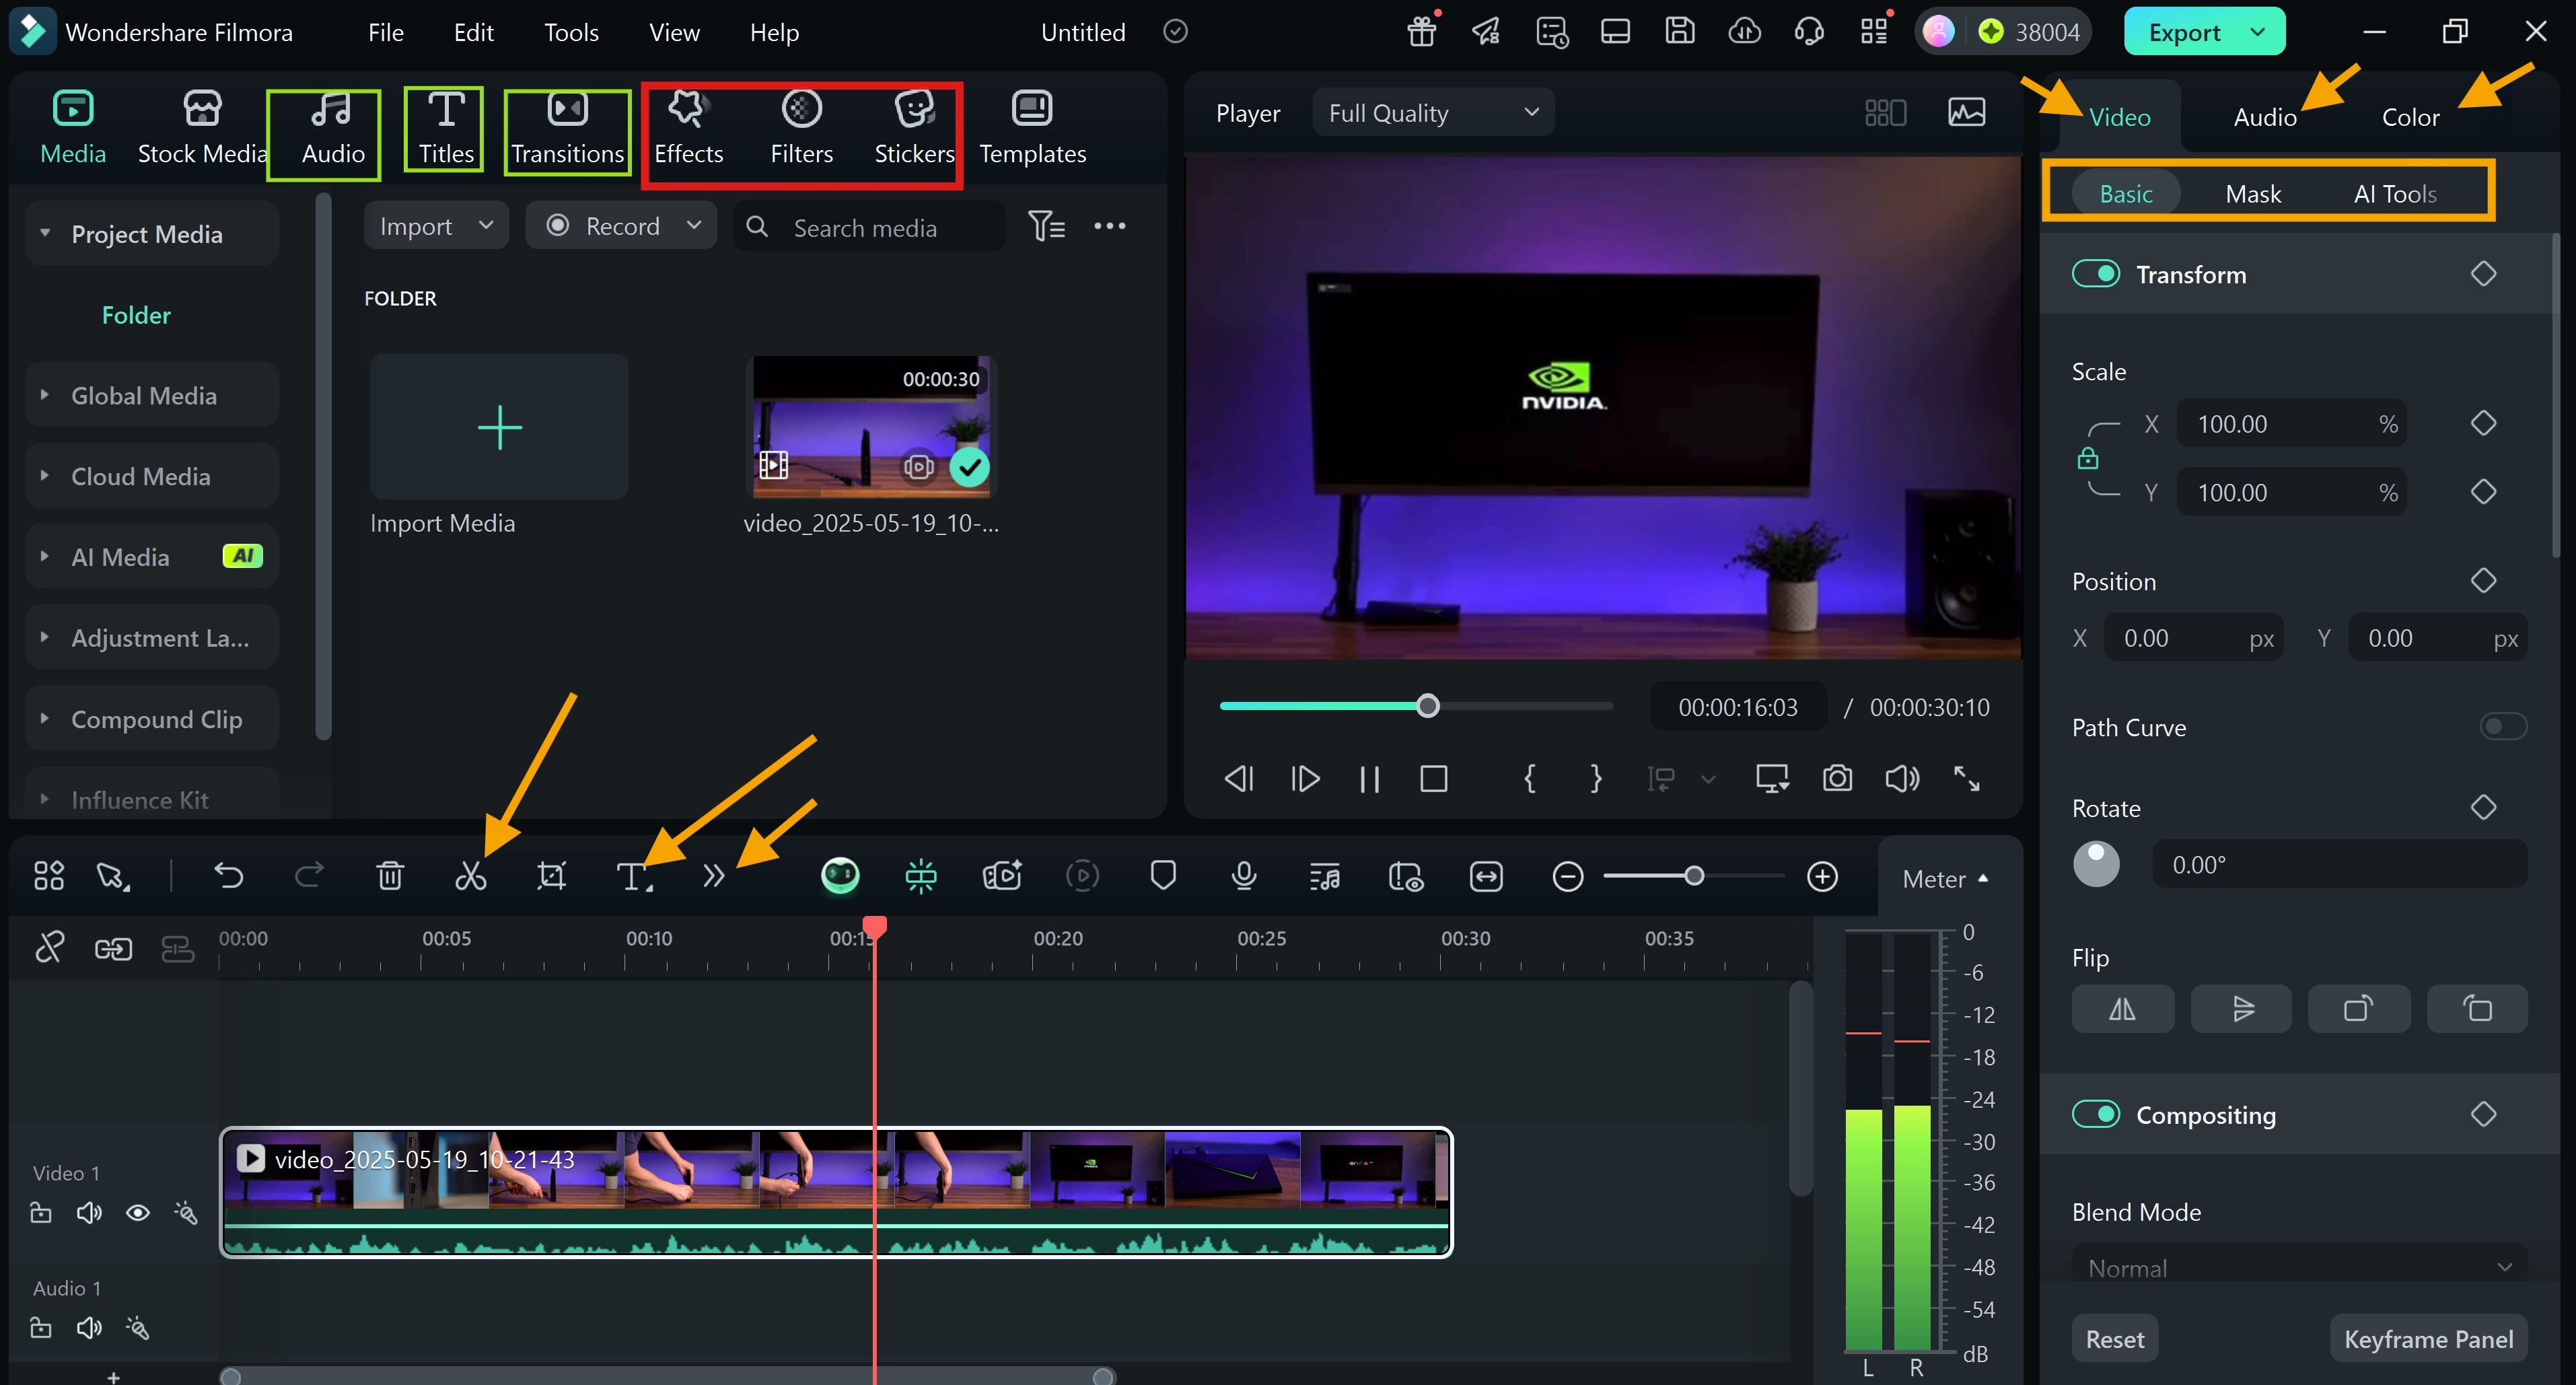Expand Global Media tree item
Viewport: 2576px width, 1385px height.
44,395
